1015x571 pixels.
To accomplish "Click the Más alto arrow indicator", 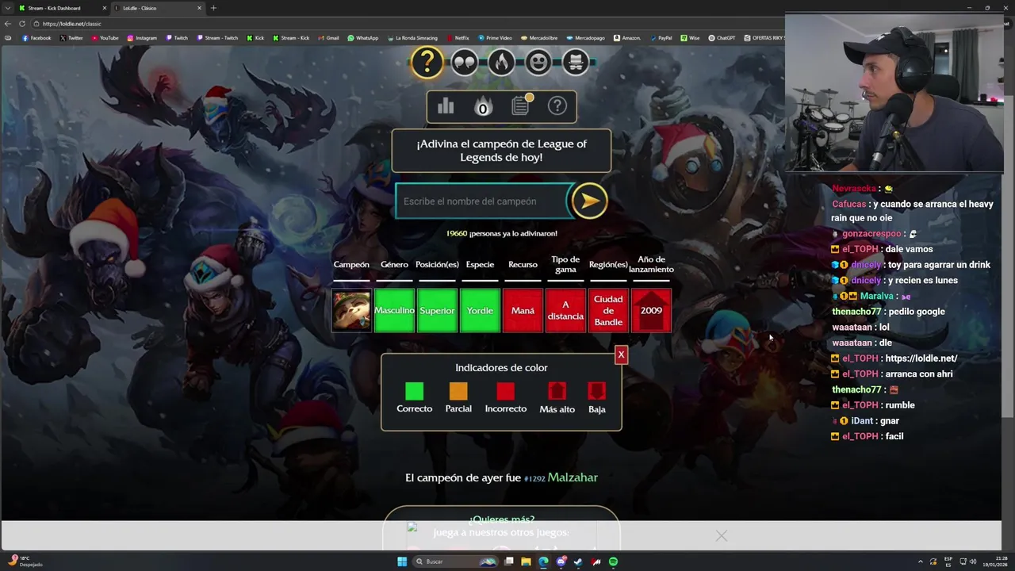I will point(557,391).
